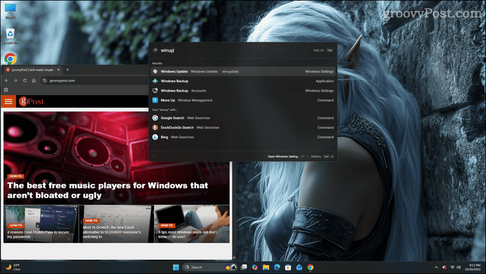Open the Windows Start menu

click(176, 267)
